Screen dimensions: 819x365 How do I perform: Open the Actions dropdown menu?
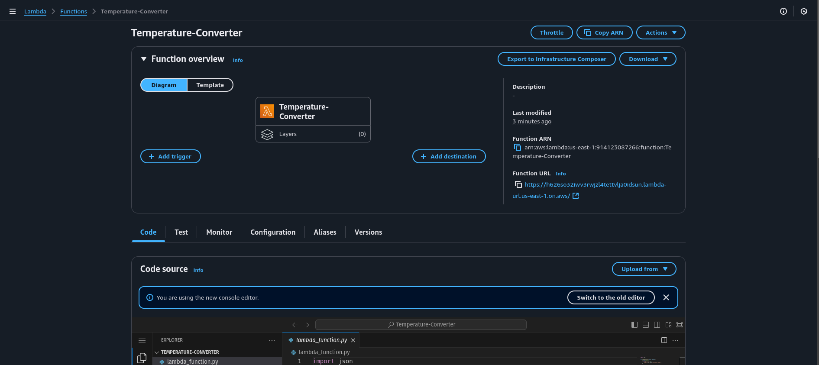(x=660, y=32)
